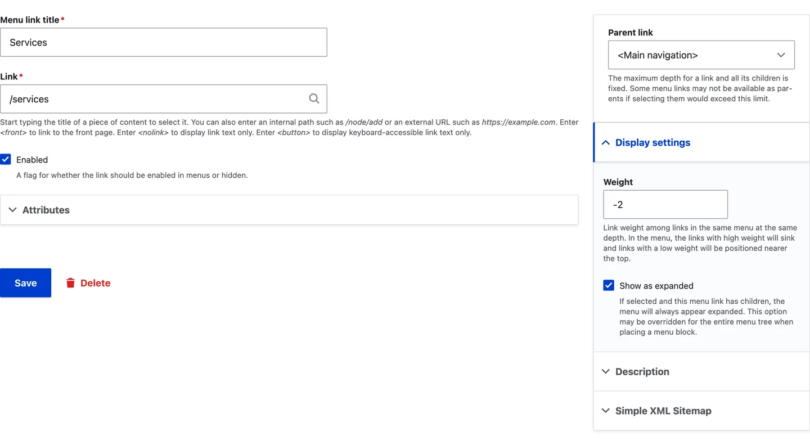This screenshot has width=810, height=445.
Task: Open the Parent link dropdown
Action: [701, 55]
